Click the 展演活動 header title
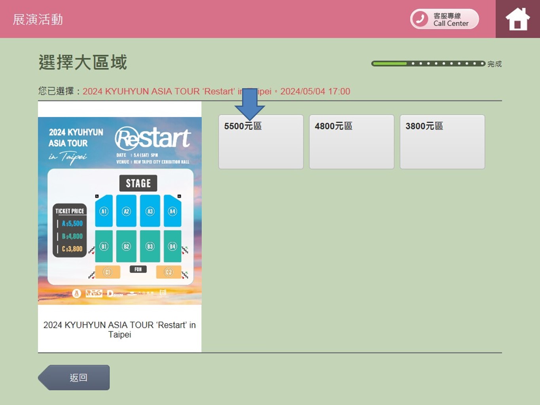540x405 pixels. pyautogui.click(x=38, y=19)
